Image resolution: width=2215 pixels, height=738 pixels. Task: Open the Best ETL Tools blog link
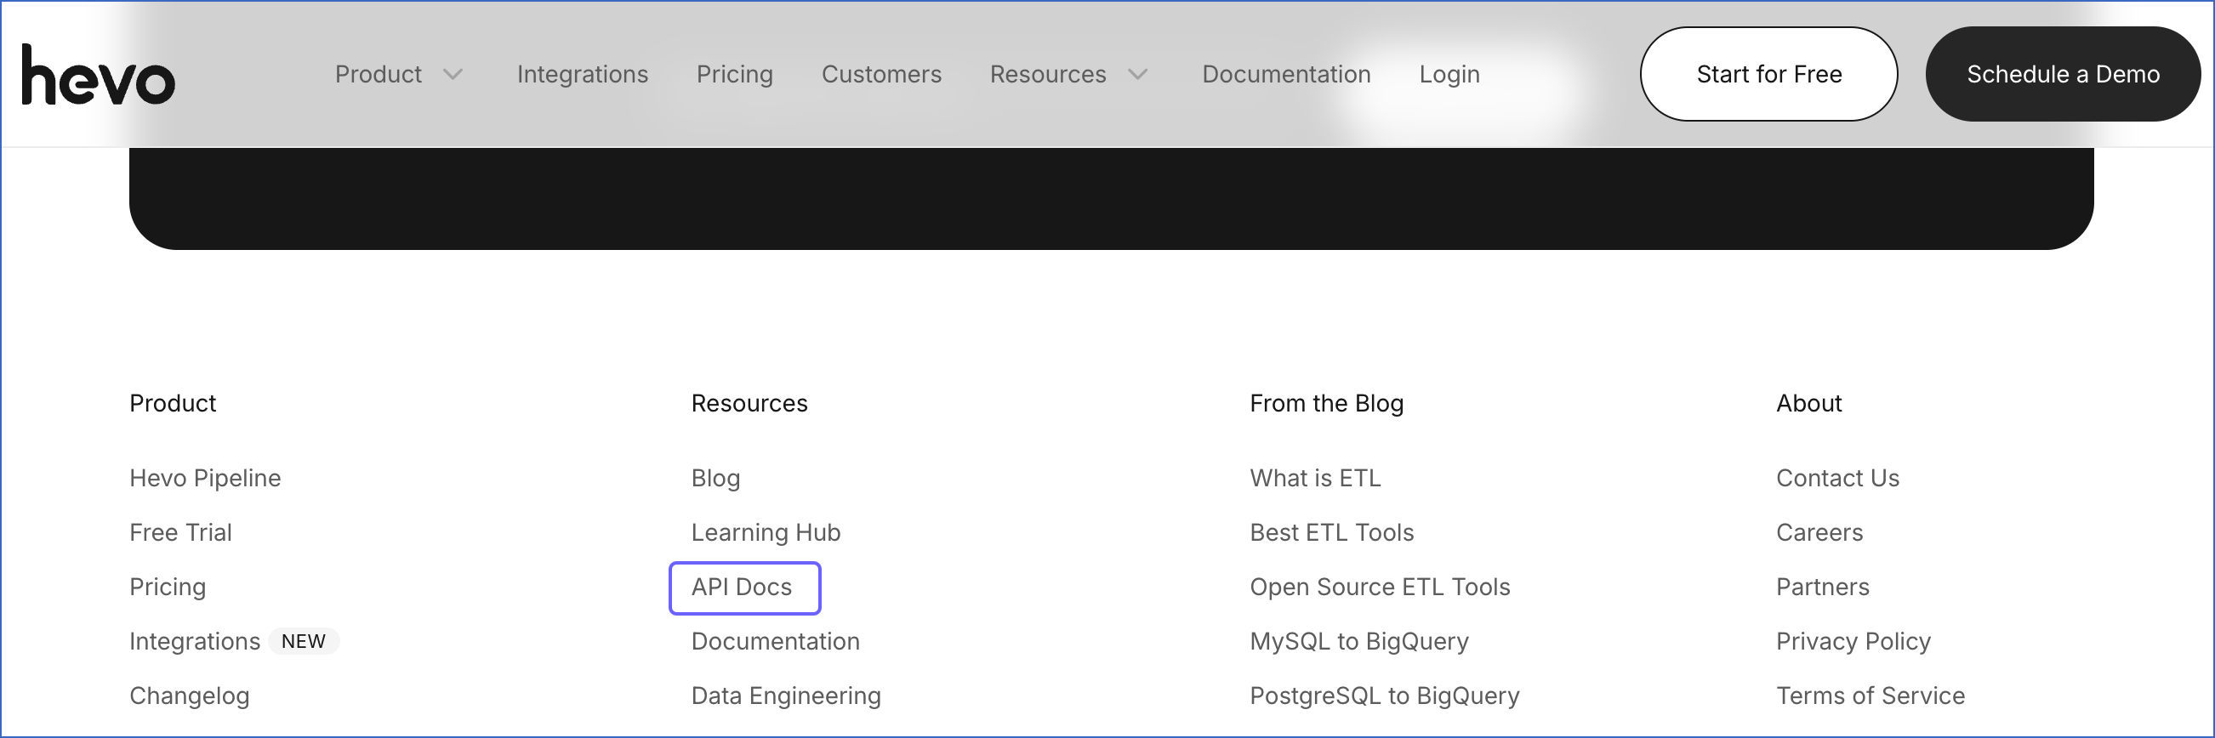click(1331, 532)
